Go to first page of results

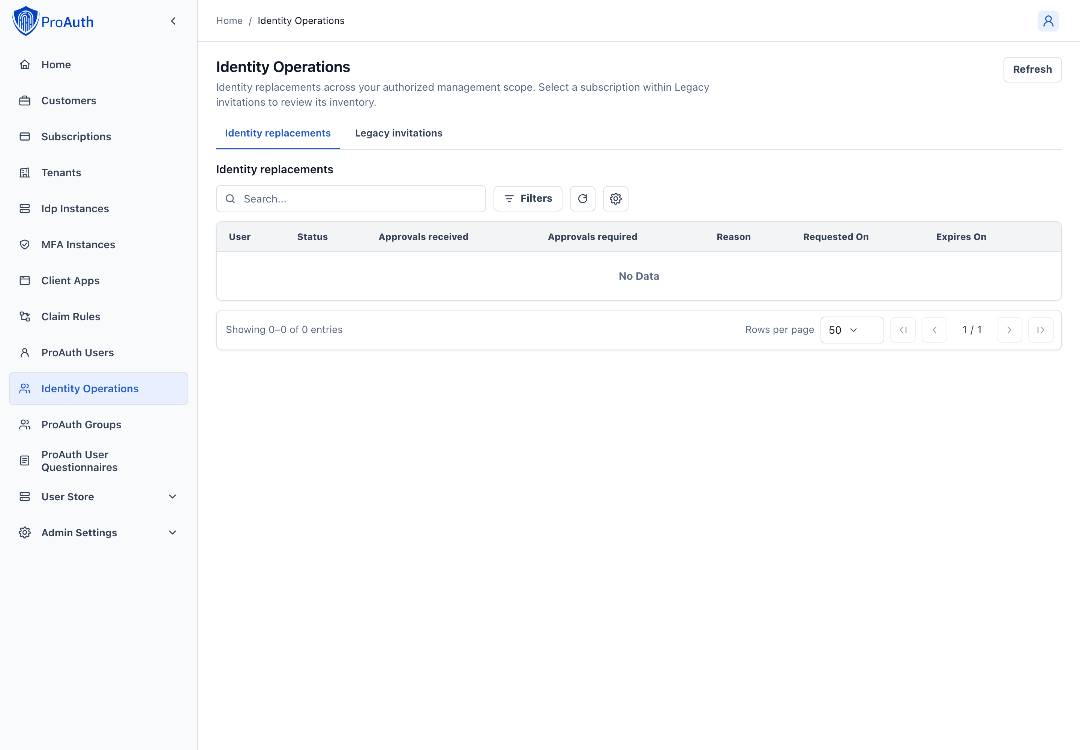point(902,330)
